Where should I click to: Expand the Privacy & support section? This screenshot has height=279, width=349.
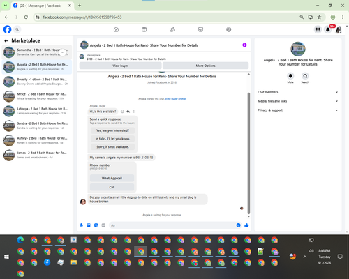tap(297, 110)
